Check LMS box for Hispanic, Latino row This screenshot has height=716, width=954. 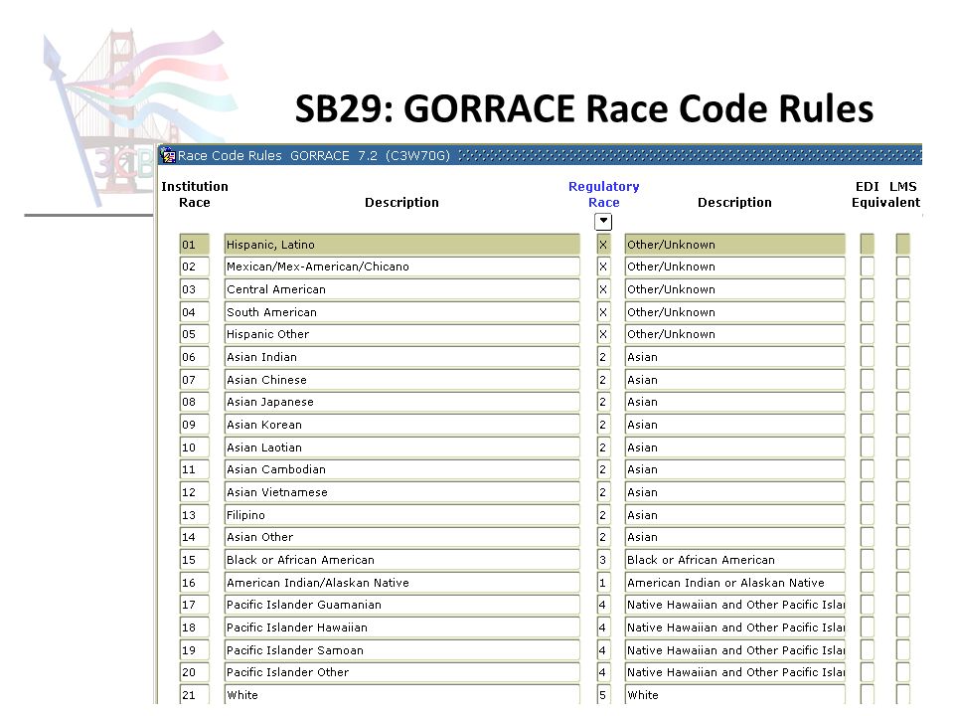(903, 245)
